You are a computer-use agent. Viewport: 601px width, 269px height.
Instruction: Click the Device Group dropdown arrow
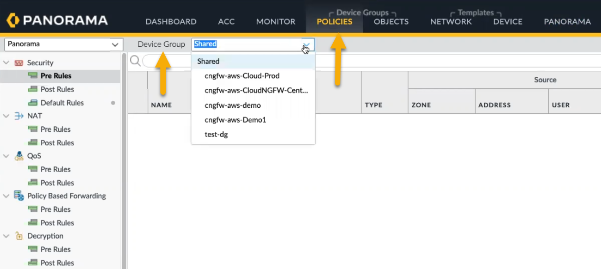click(x=308, y=45)
